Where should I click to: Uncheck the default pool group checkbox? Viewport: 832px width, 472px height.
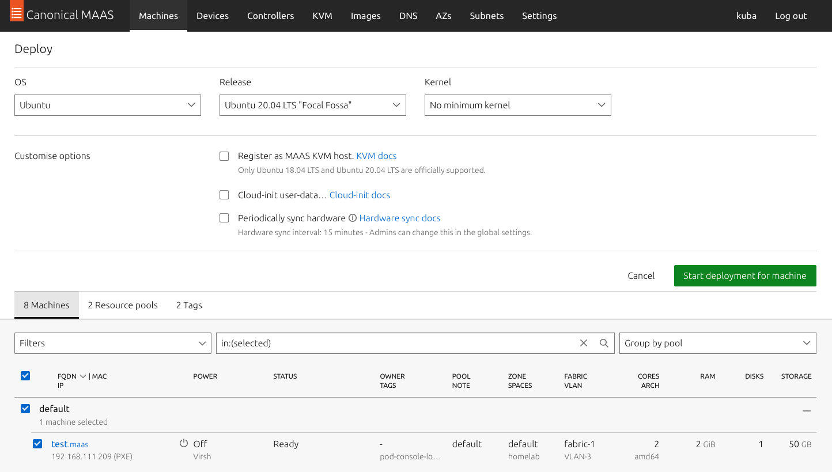tap(25, 409)
